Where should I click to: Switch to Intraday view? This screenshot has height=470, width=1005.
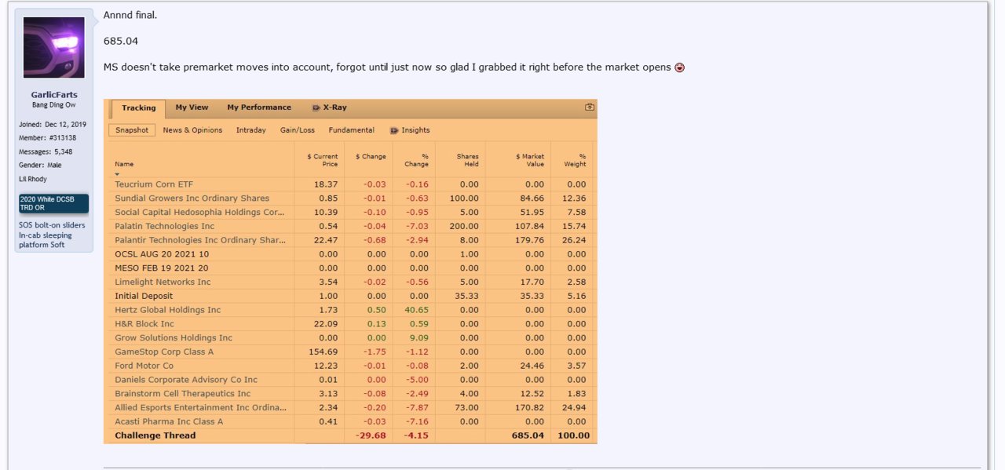(x=250, y=130)
